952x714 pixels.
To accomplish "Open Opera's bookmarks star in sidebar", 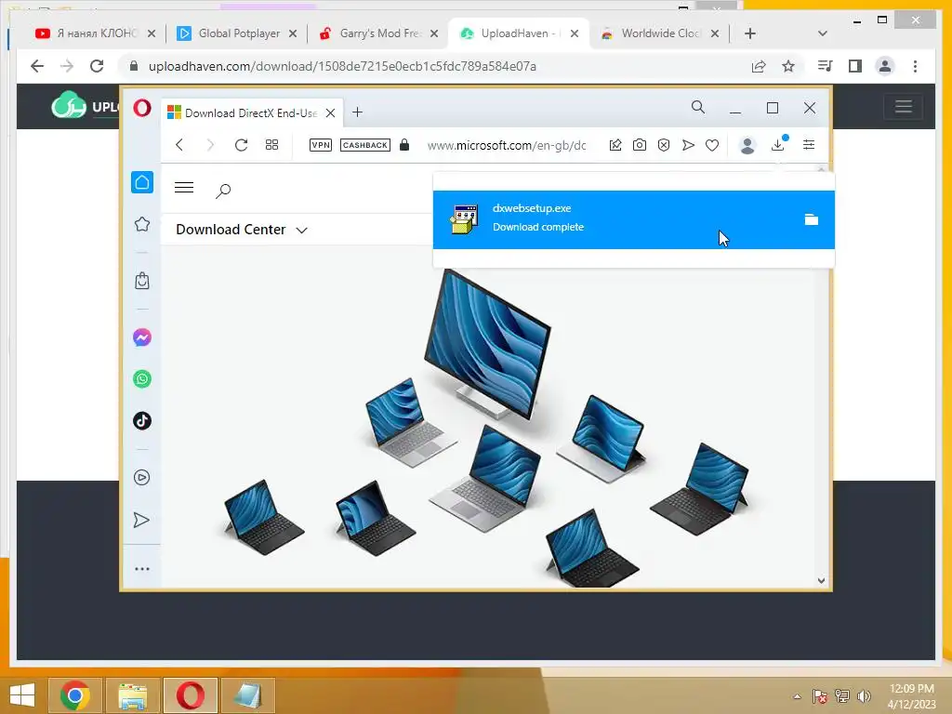I will click(x=142, y=224).
